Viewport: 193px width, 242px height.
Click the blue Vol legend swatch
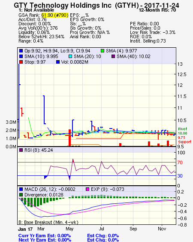58,62
